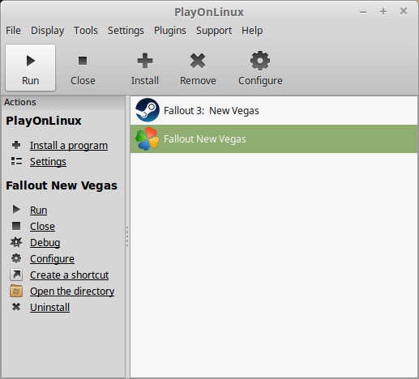The width and height of the screenshot is (419, 379).
Task: Click the Close stop icon in the toolbar
Action: pyautogui.click(x=83, y=61)
